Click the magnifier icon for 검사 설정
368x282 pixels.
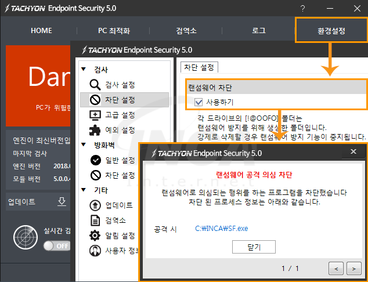pyautogui.click(x=95, y=85)
